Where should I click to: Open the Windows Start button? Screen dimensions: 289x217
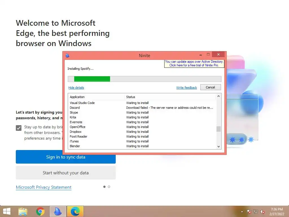(7, 211)
